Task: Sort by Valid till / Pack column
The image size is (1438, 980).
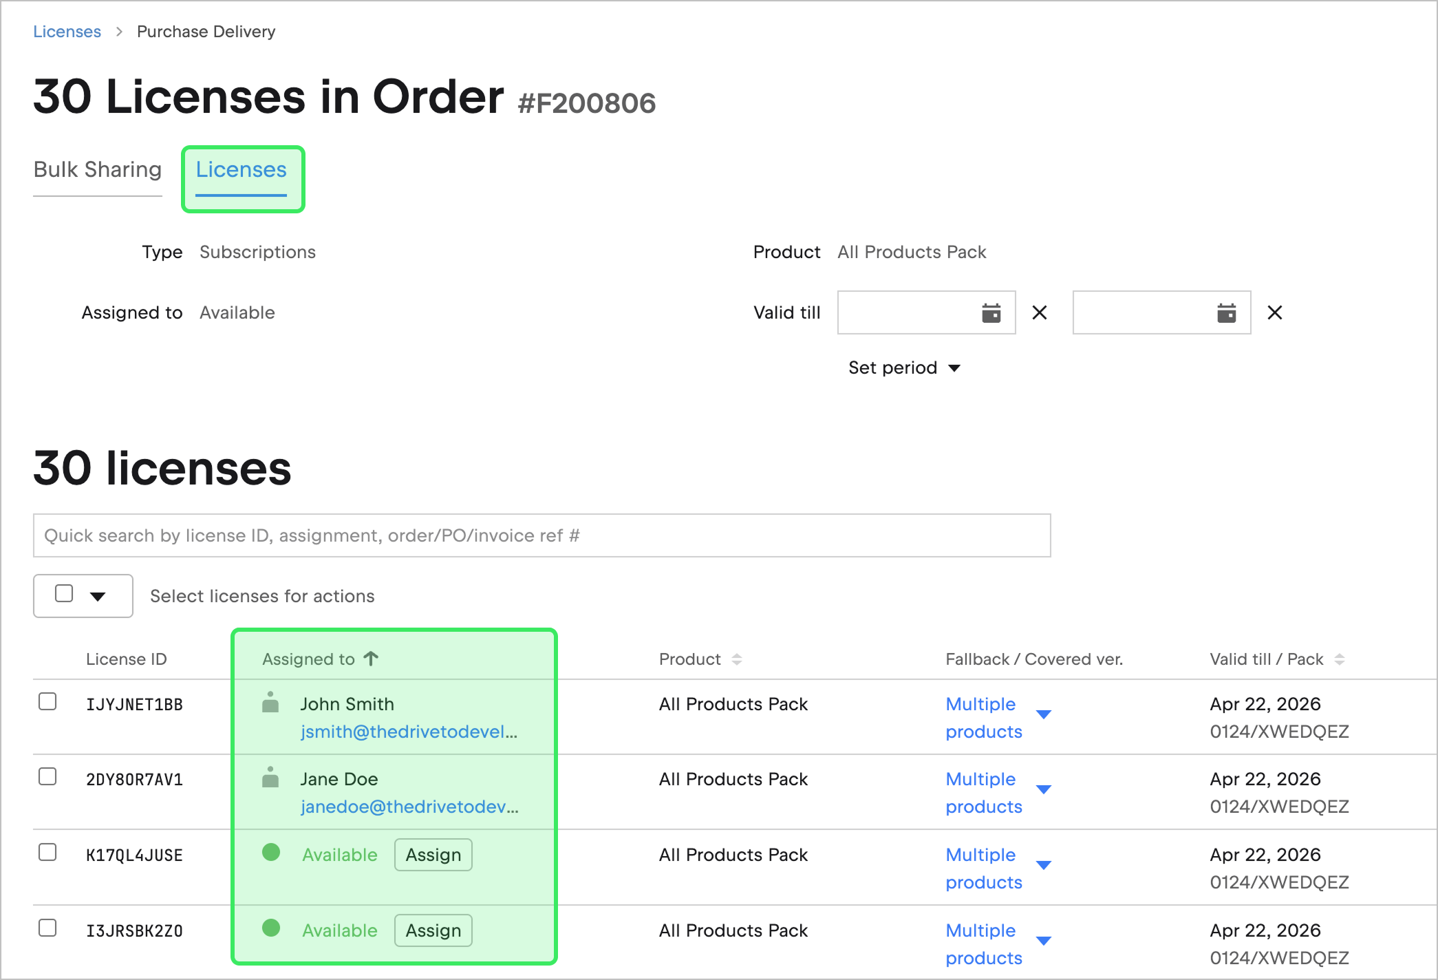Action: click(1339, 659)
